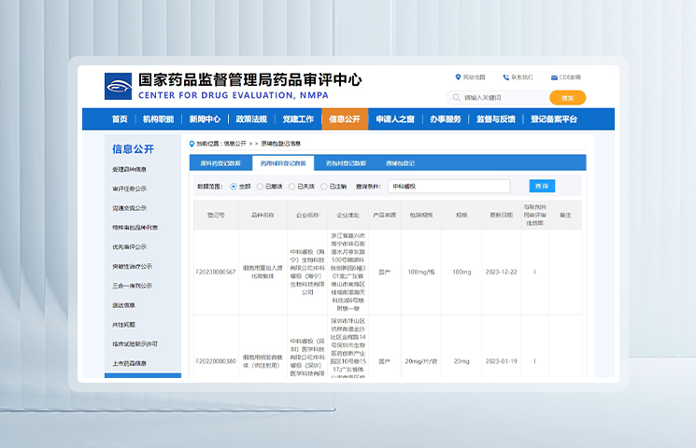Viewport: 696px width, 448px height.
Task: Click the breadcrumb location pin icon
Action: coord(192,144)
